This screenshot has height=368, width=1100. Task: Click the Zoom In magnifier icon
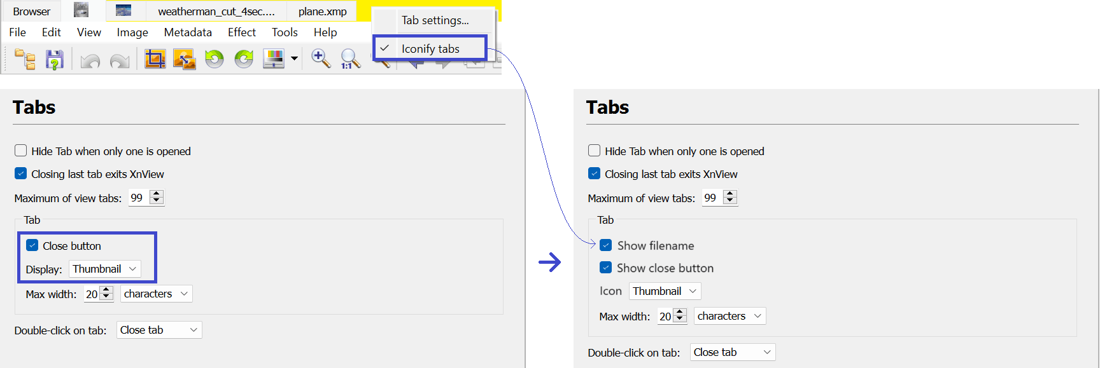click(x=320, y=58)
